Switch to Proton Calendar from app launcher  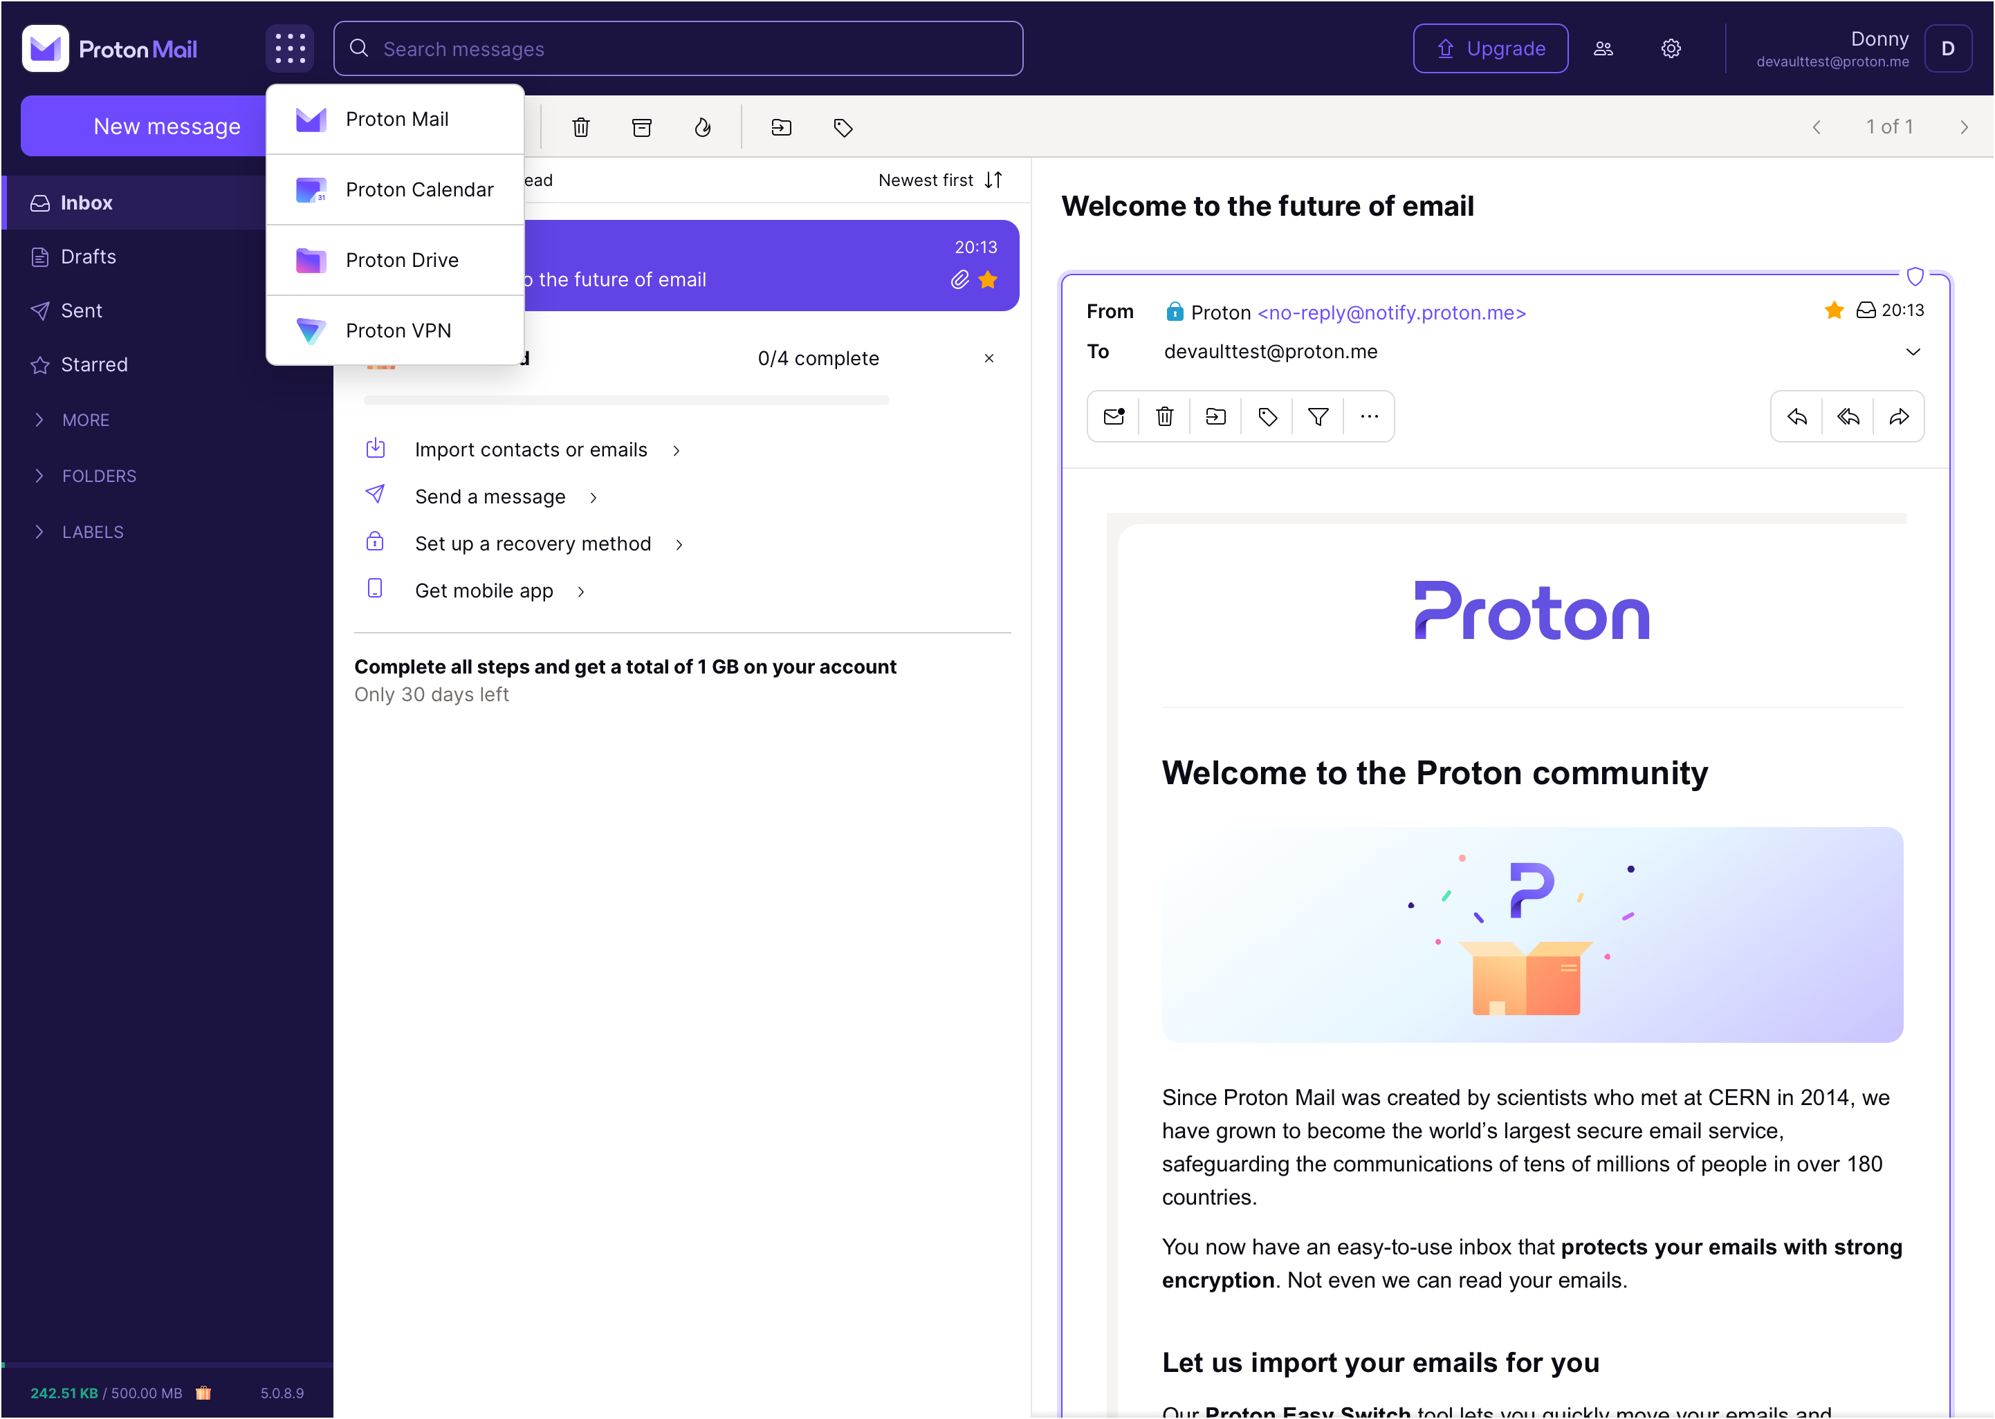coord(418,189)
